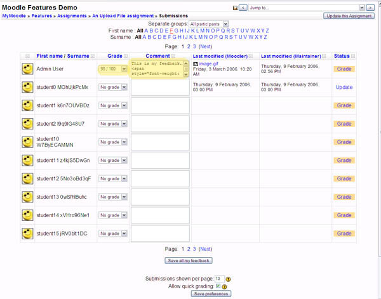Click Admin User's smiley profile picture

point(28,69)
